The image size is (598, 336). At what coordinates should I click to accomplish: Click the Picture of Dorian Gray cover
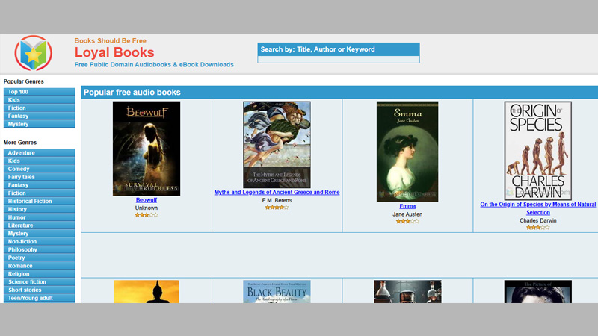click(537, 292)
